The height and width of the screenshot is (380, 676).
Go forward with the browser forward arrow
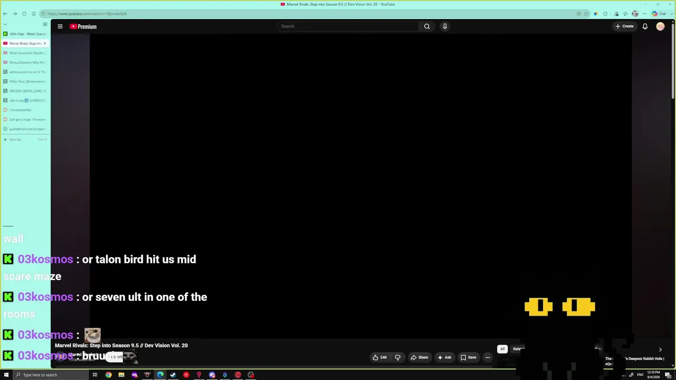(15, 14)
